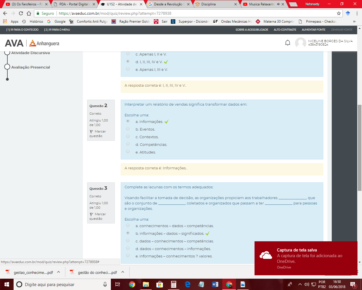Viewport: 362px width, 290px height.
Task: Open Calculator from the taskbar
Action: (x=174, y=284)
